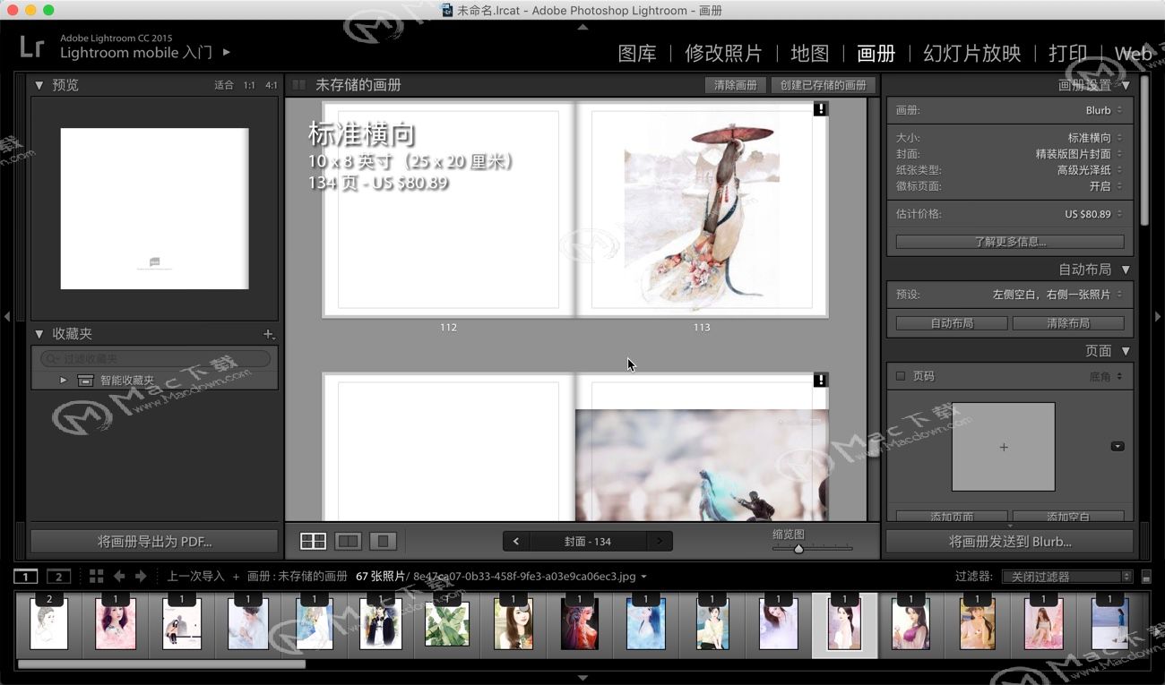Screen dimensions: 1165x685
Task: Click the filmstrip back arrow
Action: tap(119, 576)
